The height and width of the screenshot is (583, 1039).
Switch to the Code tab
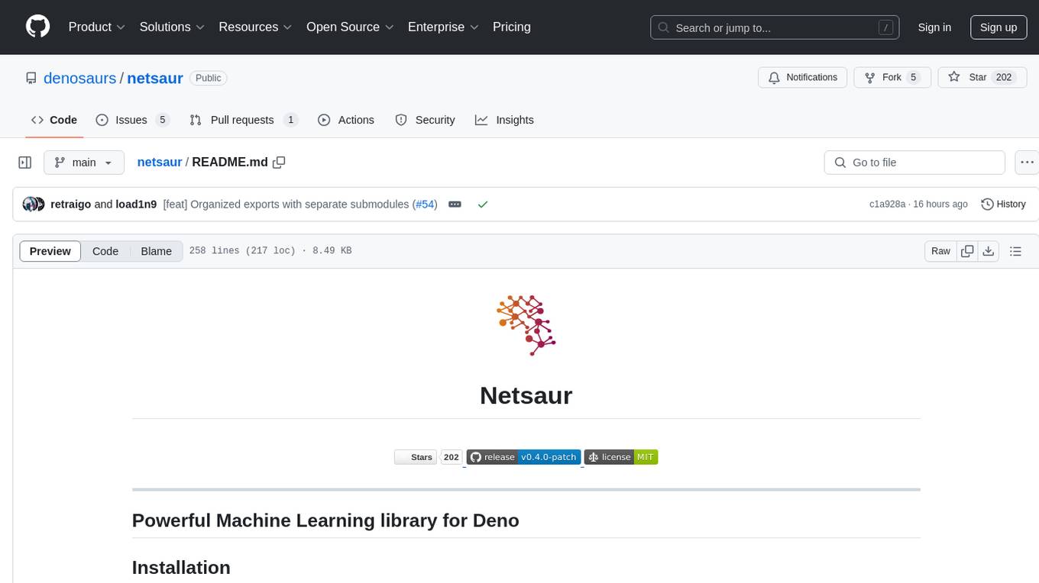click(x=54, y=120)
